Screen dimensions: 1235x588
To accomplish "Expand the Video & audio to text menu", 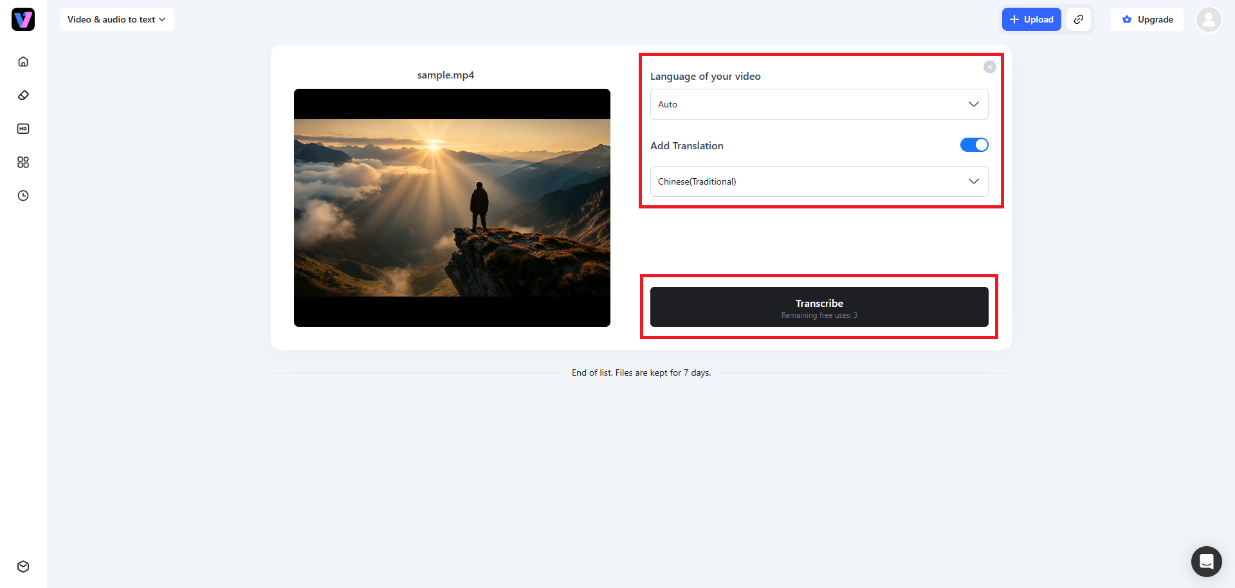I will point(116,19).
